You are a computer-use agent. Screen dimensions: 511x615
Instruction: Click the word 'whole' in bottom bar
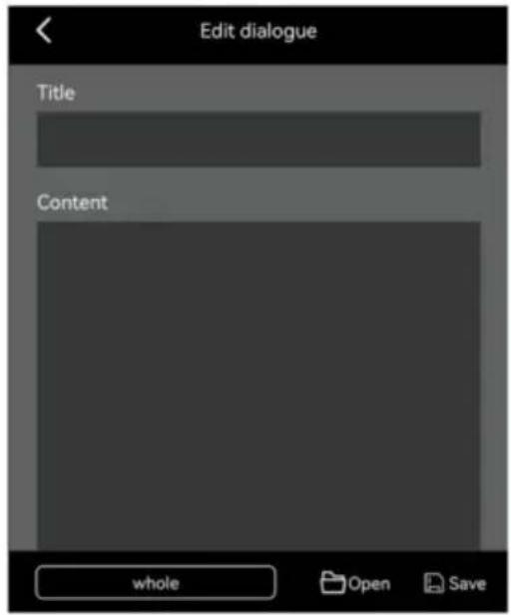click(x=156, y=584)
